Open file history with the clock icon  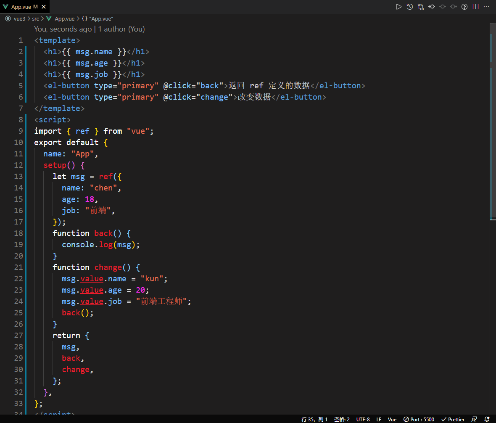click(410, 7)
